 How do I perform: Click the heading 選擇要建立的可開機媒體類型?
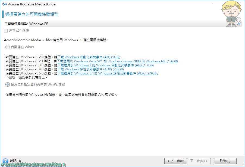tap(32, 14)
